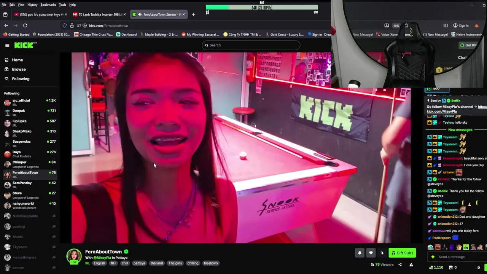Click Sign in on overlay browser

[x=461, y=25]
